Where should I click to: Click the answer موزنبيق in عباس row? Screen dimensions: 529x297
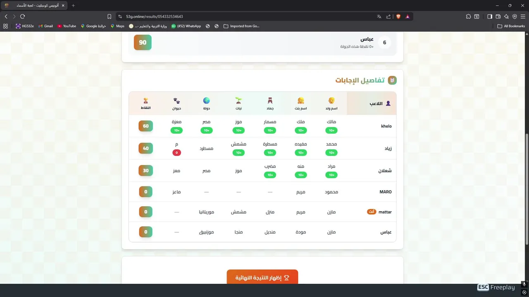[x=207, y=232]
